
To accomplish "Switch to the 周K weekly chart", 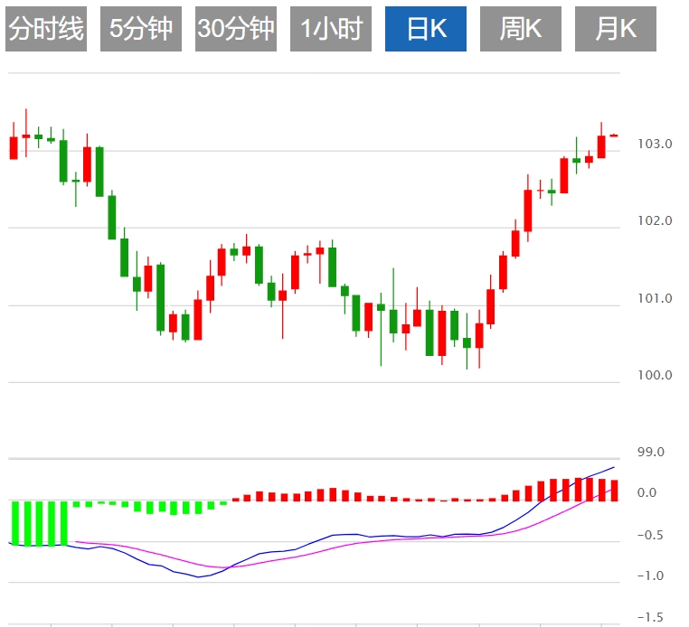I will pyautogui.click(x=520, y=30).
